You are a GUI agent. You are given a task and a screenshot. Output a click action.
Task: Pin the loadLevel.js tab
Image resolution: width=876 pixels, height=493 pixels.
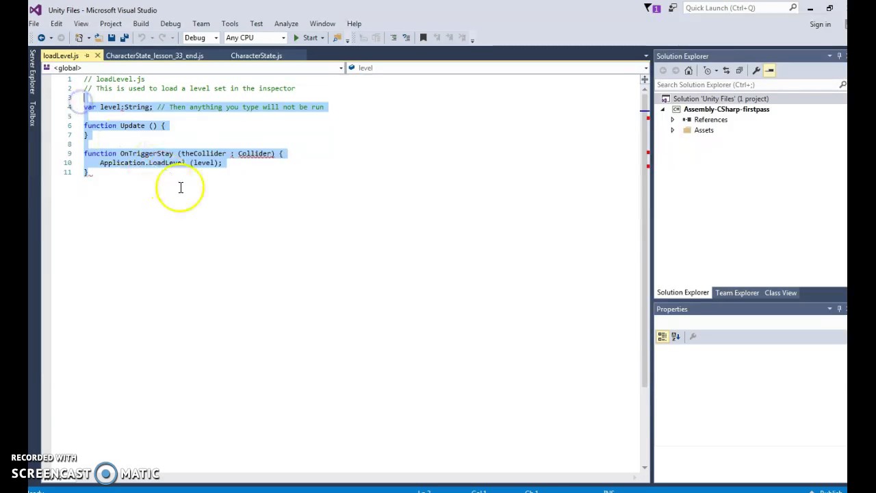87,55
